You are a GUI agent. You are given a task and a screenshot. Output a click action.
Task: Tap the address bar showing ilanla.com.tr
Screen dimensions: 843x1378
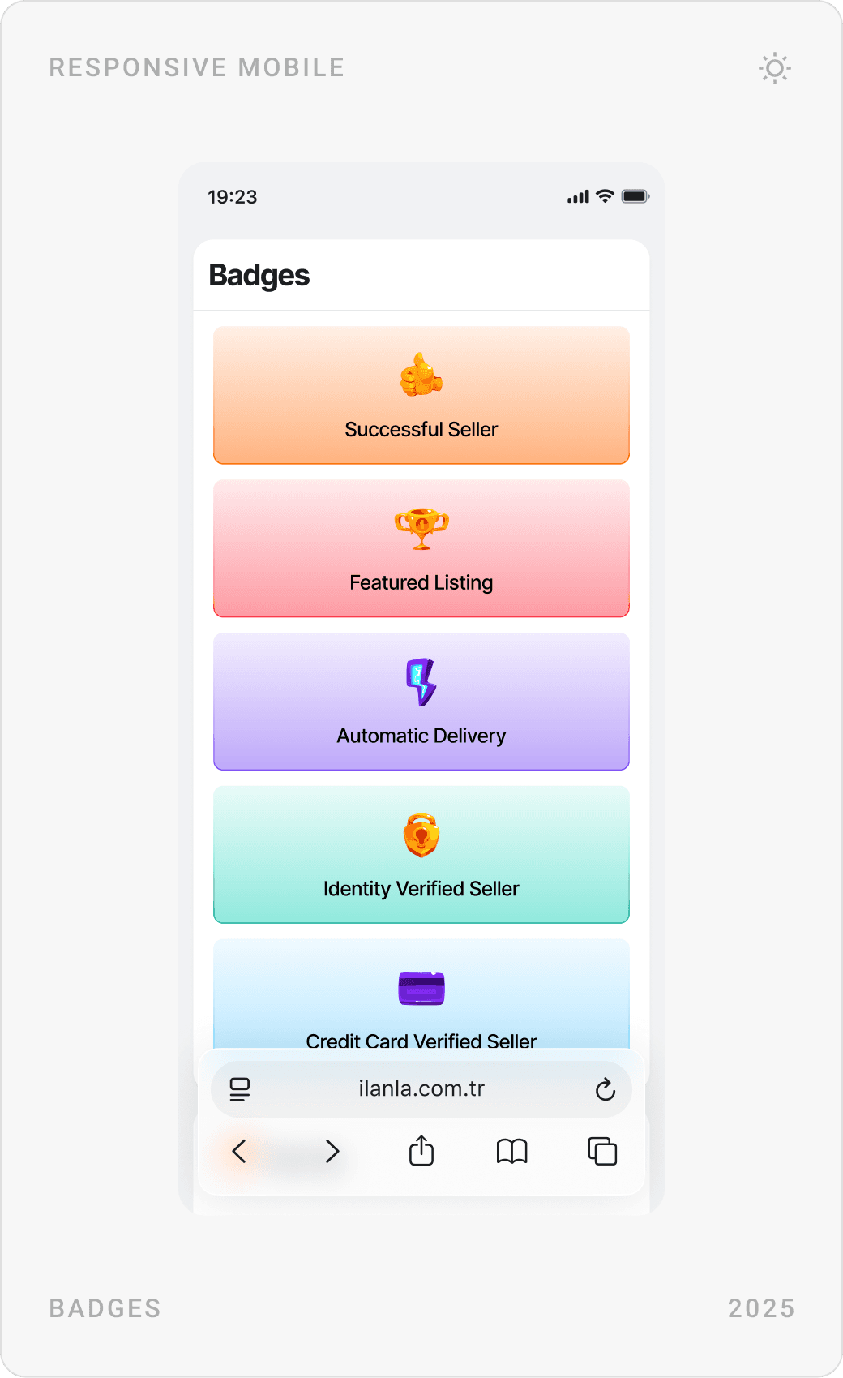421,1089
